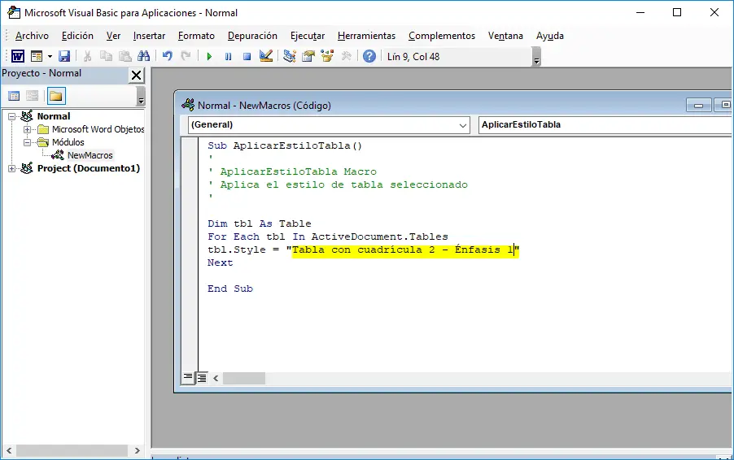The image size is (734, 460).
Task: Open toolbar options overflow arrow
Action: tap(537, 57)
